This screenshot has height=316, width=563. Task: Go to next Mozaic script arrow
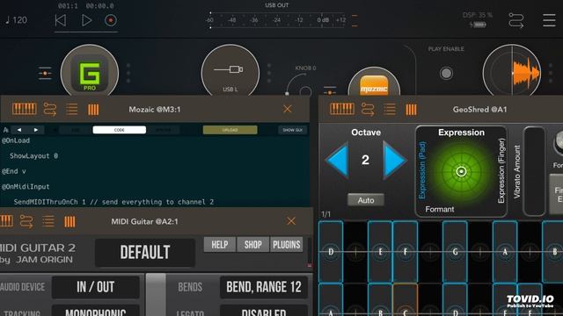(36, 130)
